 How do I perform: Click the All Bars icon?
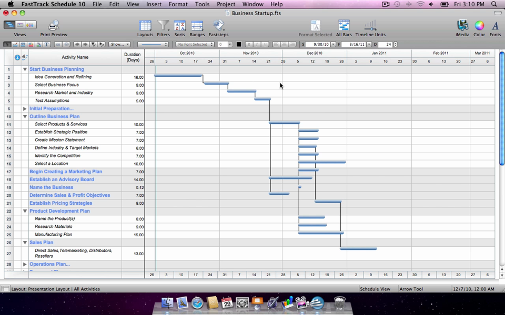344,26
